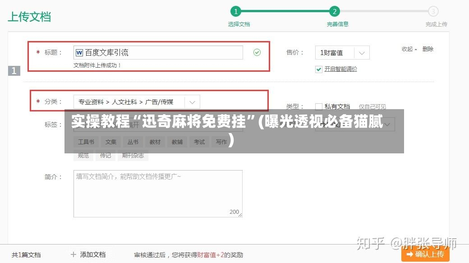Click the Word document icon in title field

[79, 53]
